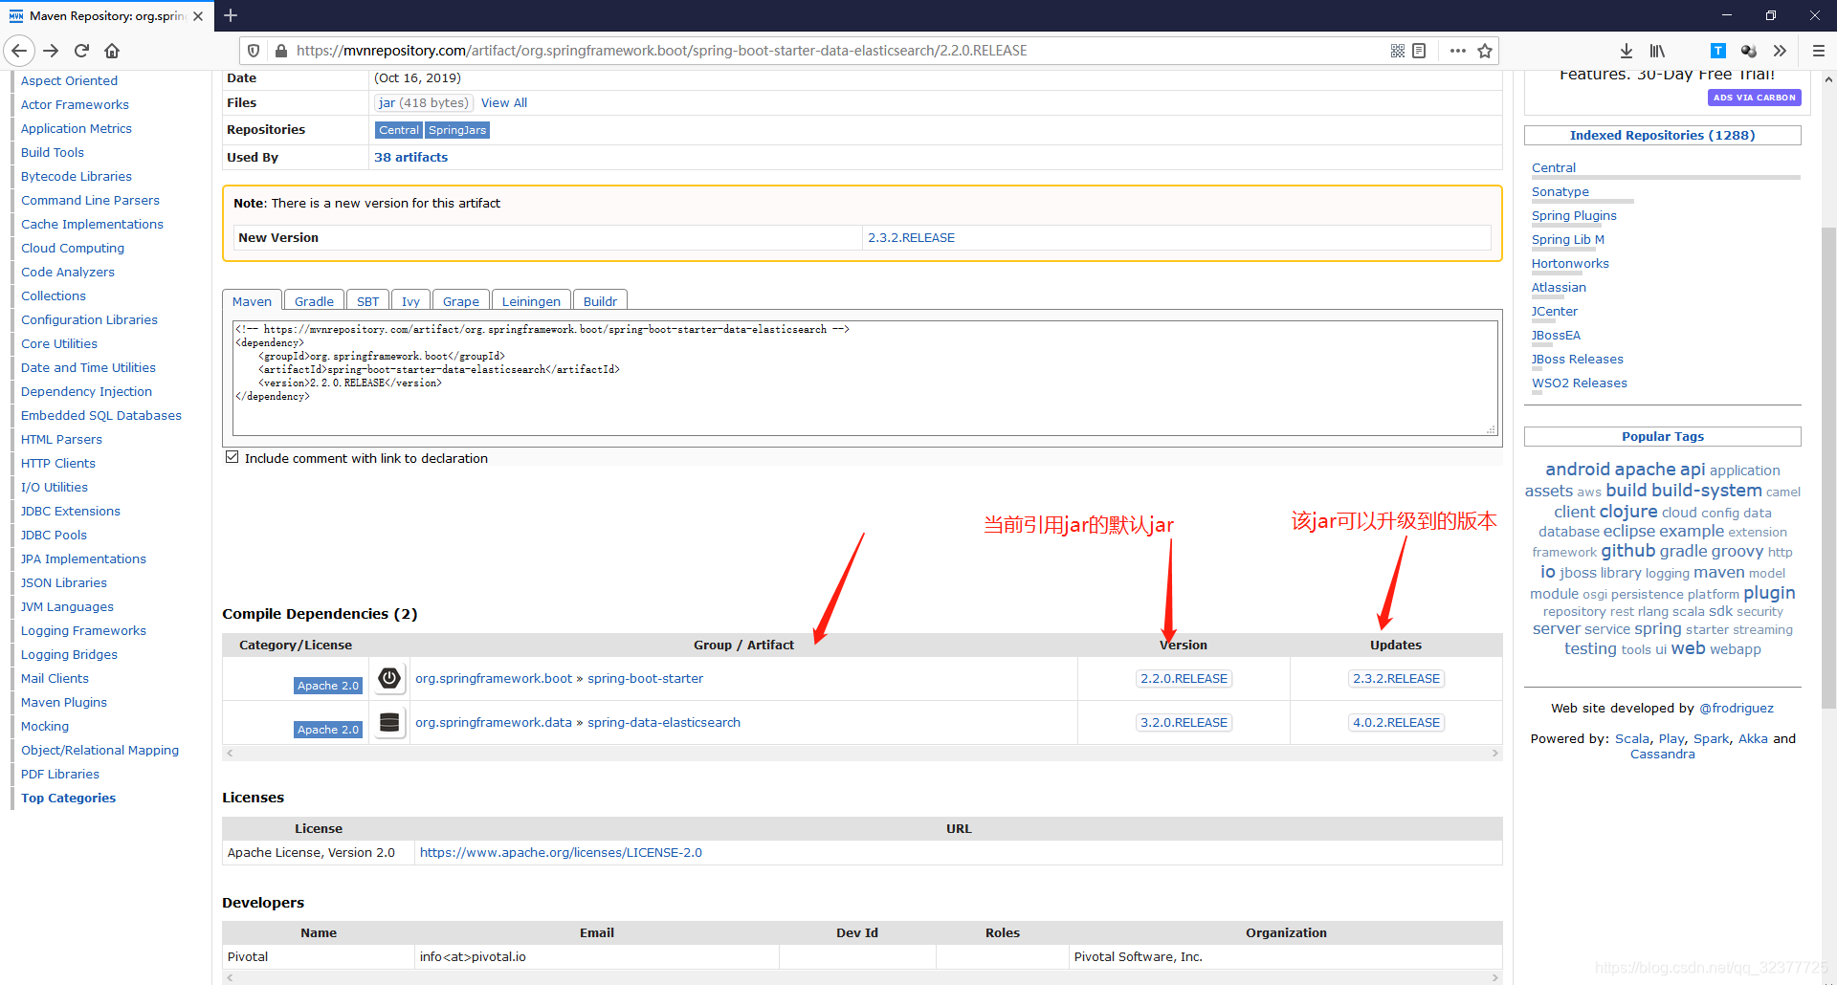Click the spring-data-elasticsearch database icon
Image resolution: width=1837 pixels, height=985 pixels.
389,722
